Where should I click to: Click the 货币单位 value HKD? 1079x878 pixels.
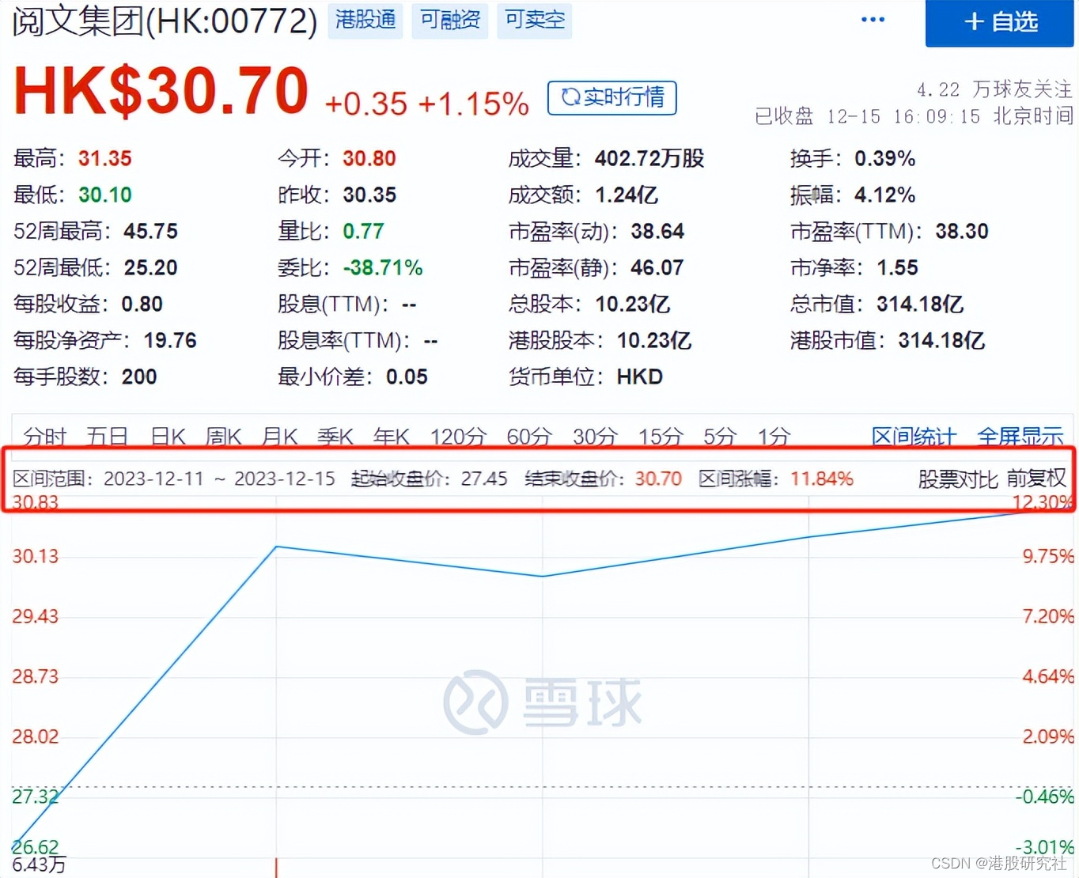pos(640,377)
